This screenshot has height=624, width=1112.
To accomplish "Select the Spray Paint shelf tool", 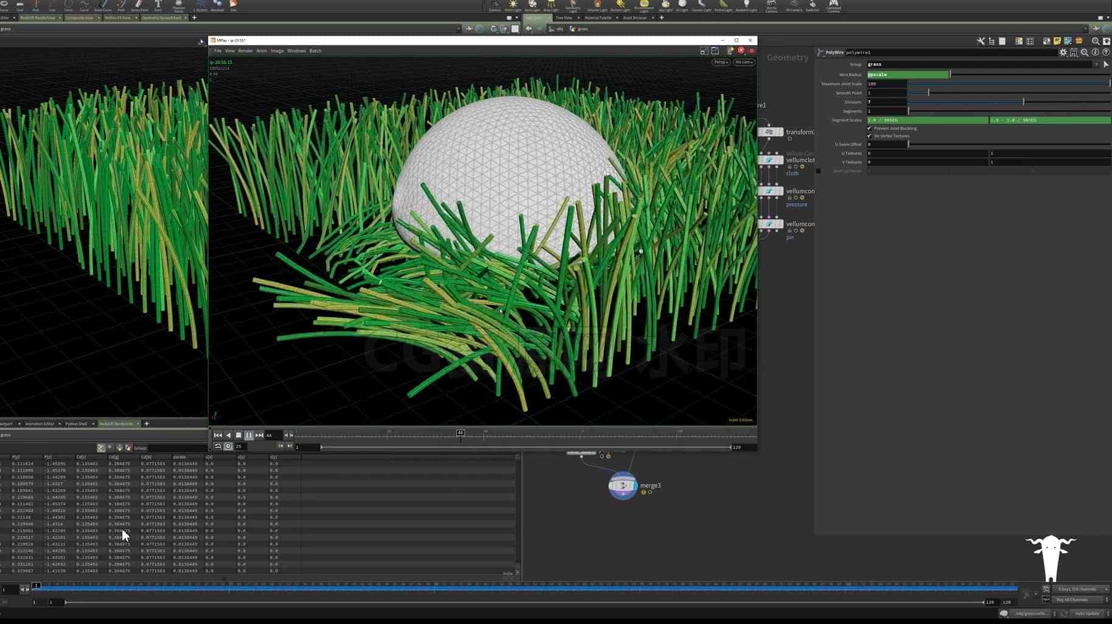I will 139,6.
